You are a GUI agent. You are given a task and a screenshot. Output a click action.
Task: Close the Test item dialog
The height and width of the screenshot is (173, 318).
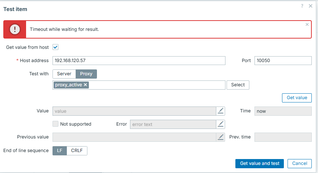click(311, 6)
